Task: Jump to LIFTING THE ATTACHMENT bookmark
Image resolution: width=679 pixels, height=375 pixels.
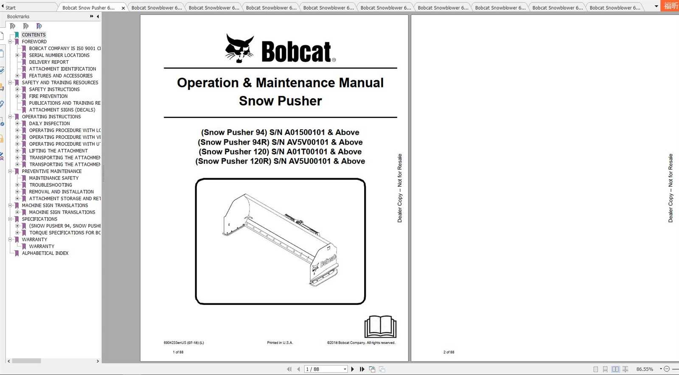Action: 58,151
